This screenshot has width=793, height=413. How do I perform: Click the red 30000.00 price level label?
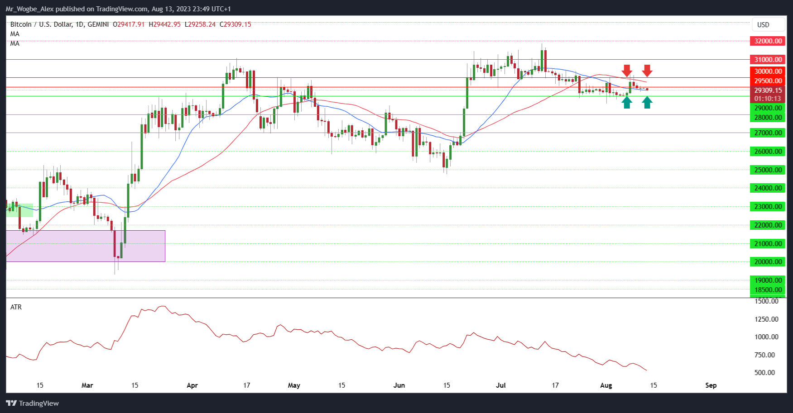coord(768,71)
